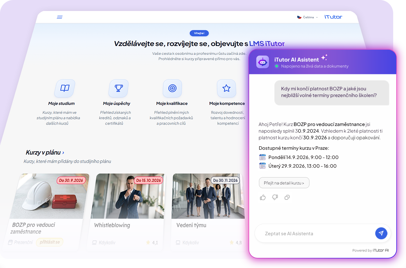Click the Do 30.9.2026 deadline badge
The image size is (406, 268).
coord(71,180)
